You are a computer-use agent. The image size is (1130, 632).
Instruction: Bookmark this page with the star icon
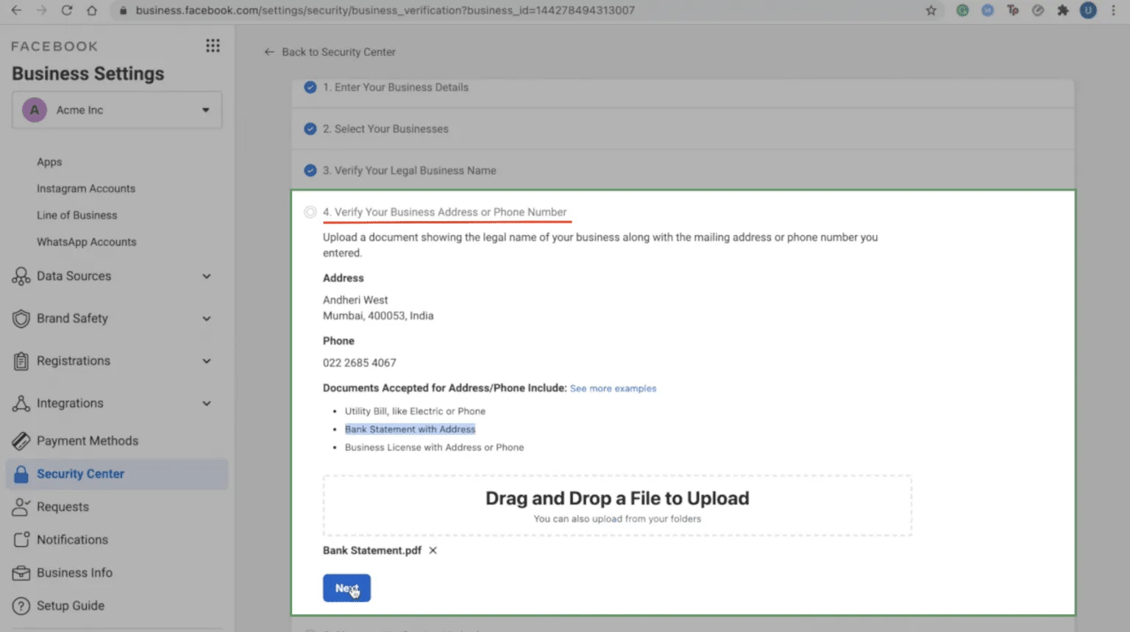click(931, 10)
